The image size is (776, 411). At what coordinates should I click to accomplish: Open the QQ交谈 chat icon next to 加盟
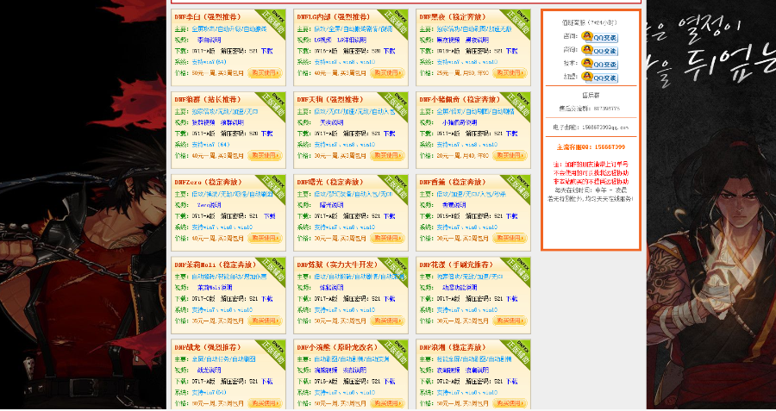click(x=600, y=78)
